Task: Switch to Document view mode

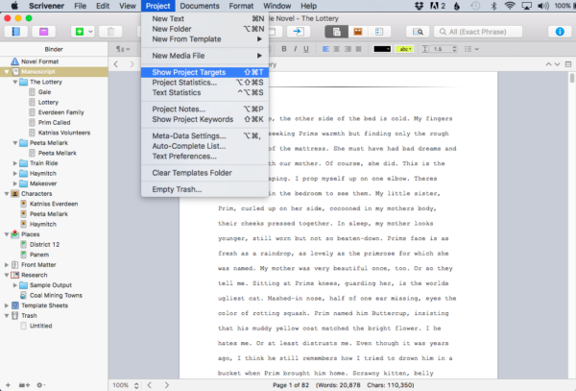Action: click(x=337, y=32)
